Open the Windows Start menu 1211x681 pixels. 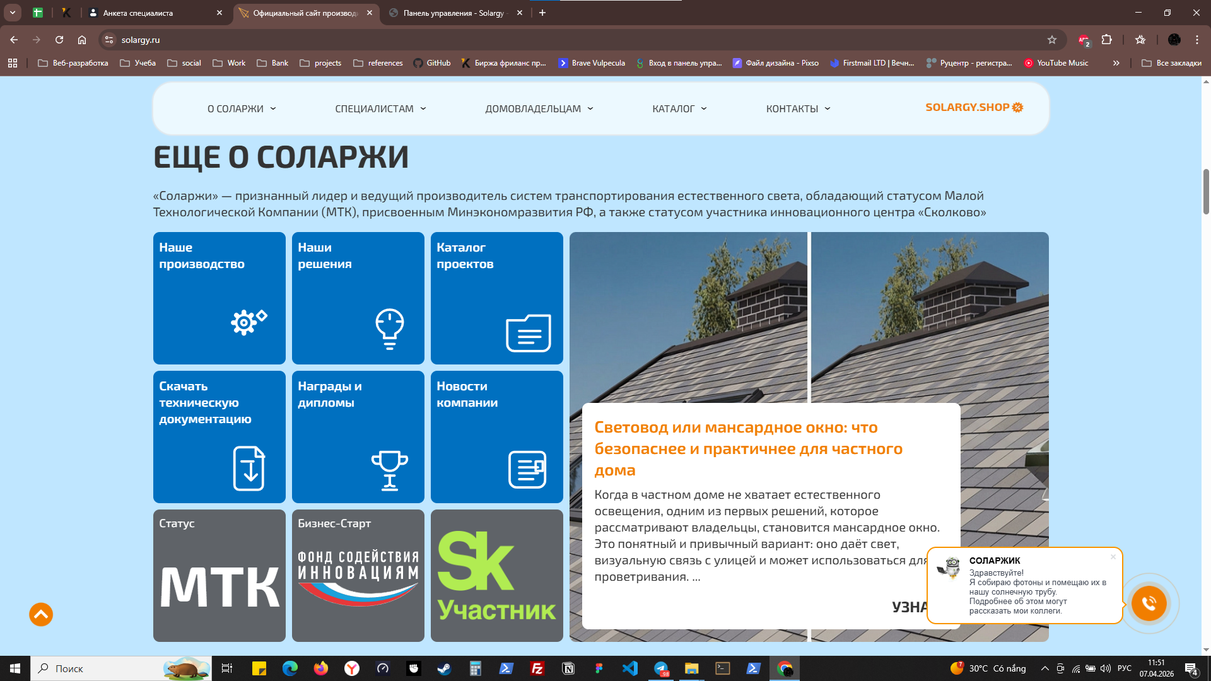point(15,668)
